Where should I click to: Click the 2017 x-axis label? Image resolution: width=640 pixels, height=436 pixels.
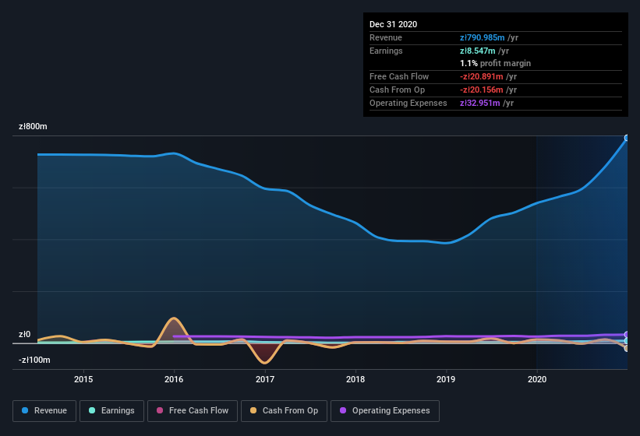265,379
